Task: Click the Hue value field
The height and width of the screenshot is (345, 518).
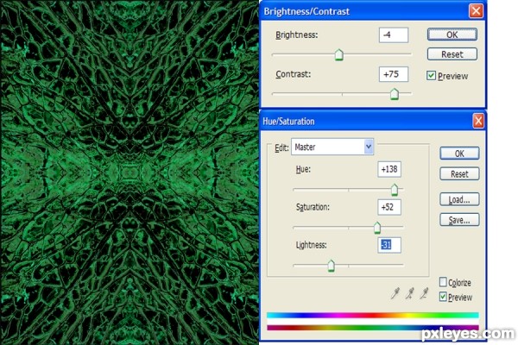Action: [x=389, y=169]
